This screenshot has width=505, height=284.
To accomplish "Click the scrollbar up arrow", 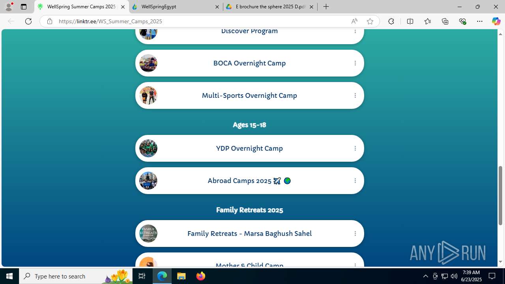I will [x=500, y=34].
